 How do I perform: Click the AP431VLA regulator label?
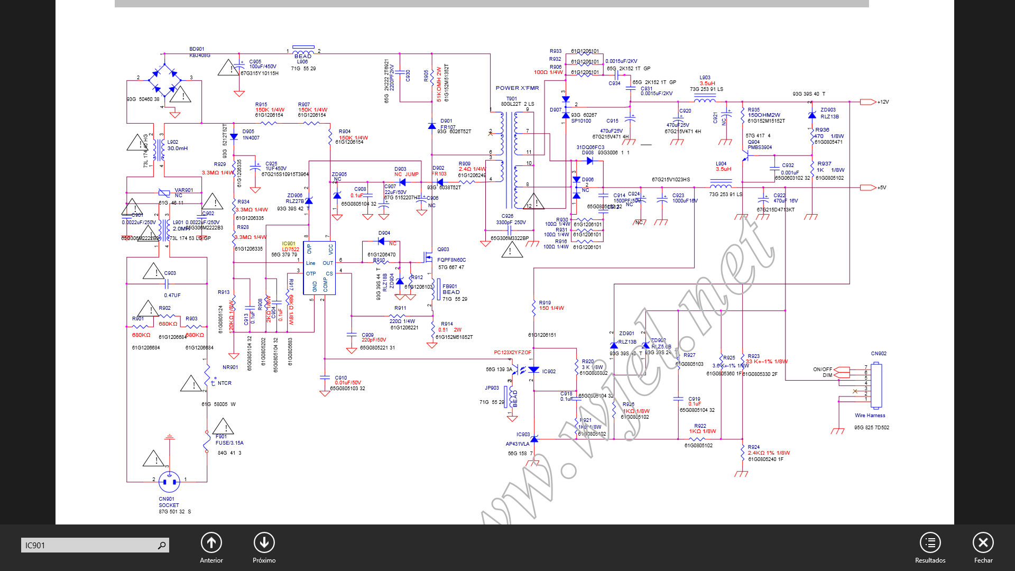point(518,444)
